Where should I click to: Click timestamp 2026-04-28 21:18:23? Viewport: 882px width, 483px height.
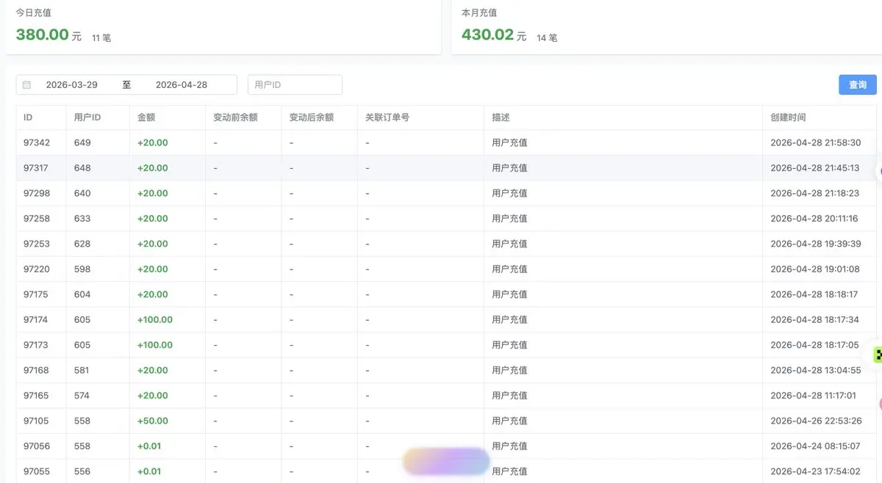(x=814, y=193)
